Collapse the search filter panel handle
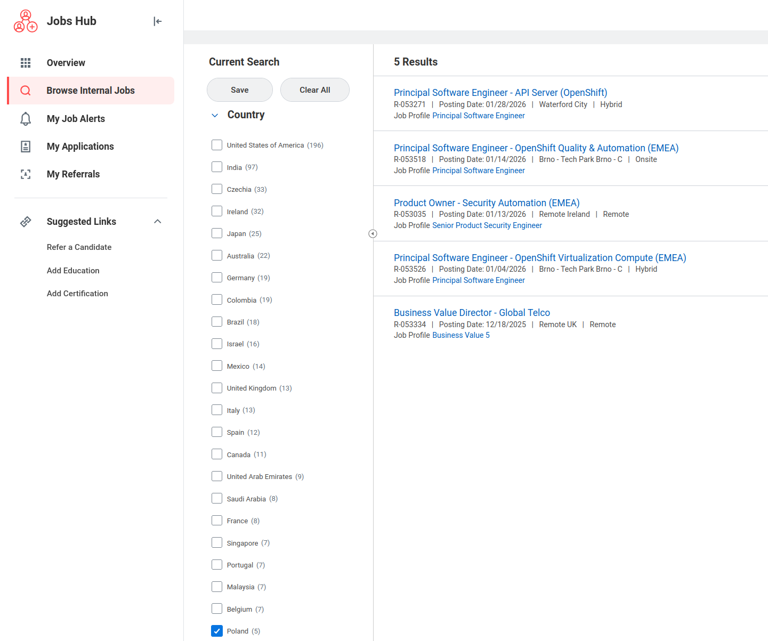Screen dimensions: 768x641 point(373,234)
